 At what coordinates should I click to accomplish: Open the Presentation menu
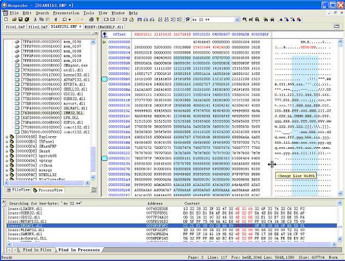click(66, 13)
